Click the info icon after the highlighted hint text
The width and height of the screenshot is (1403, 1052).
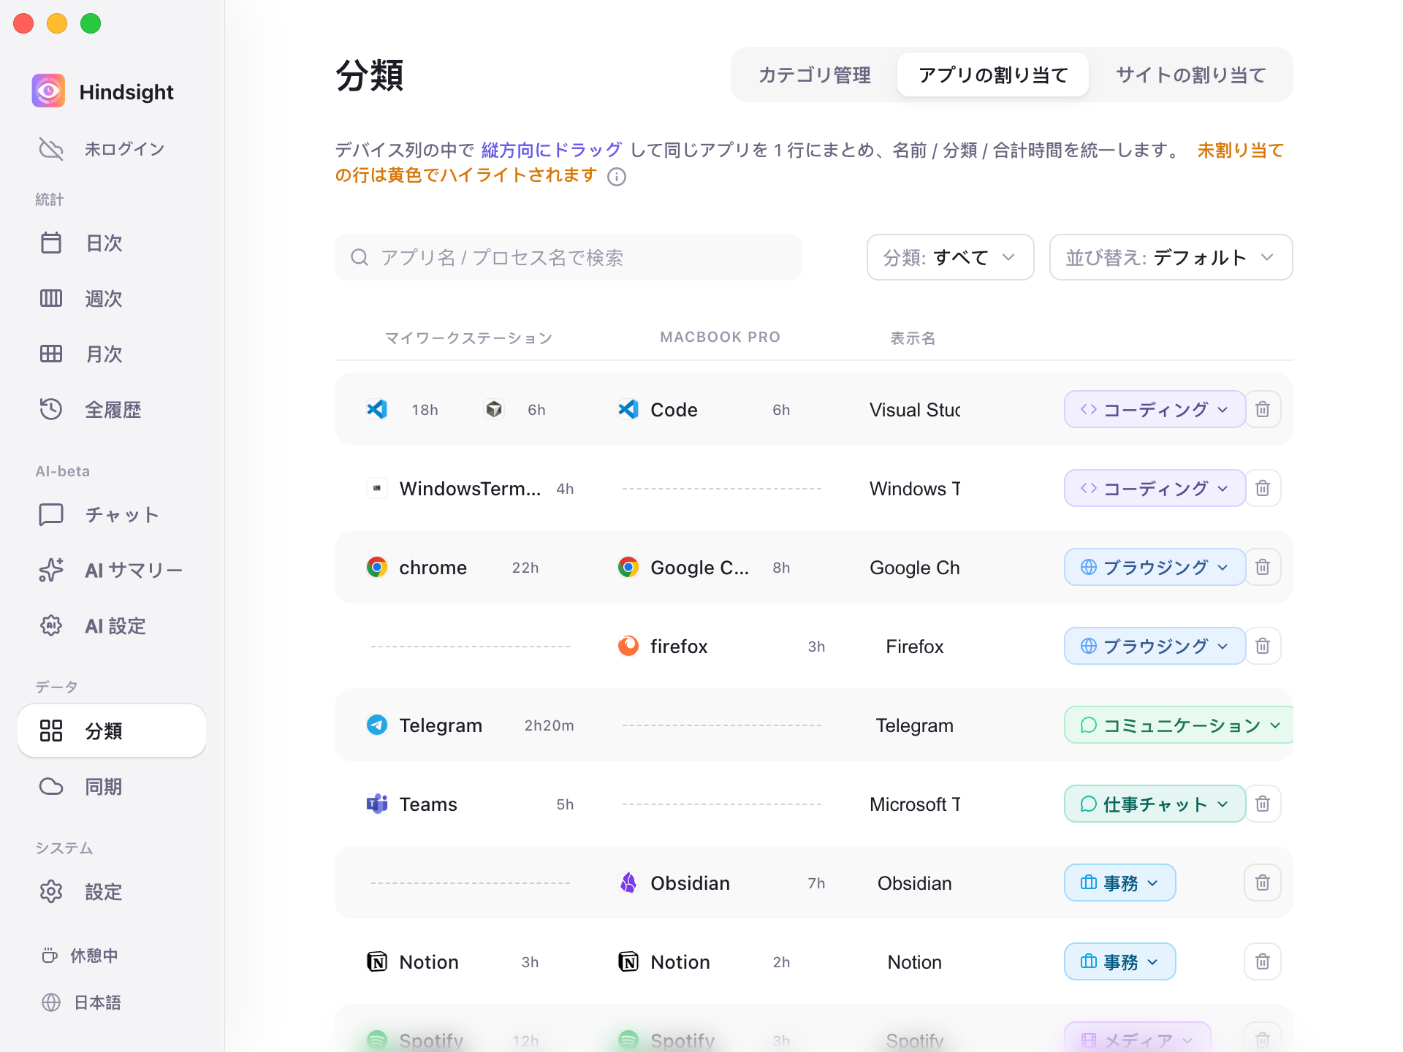click(617, 177)
